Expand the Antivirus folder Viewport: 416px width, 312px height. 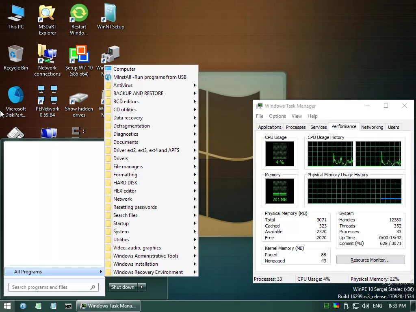[151, 85]
